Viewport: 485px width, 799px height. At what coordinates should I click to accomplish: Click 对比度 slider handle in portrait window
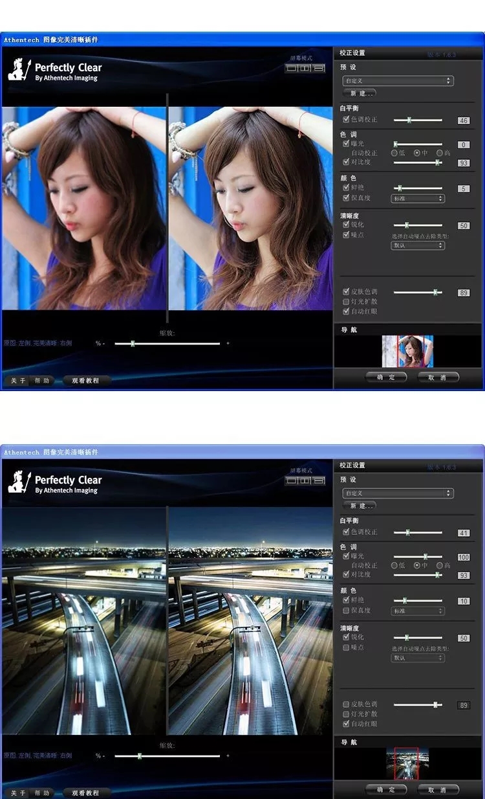tap(438, 162)
